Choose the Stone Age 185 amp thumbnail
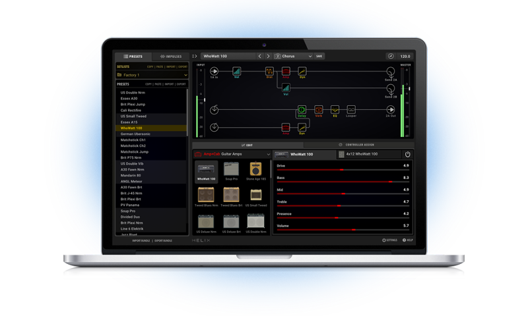 pos(256,171)
